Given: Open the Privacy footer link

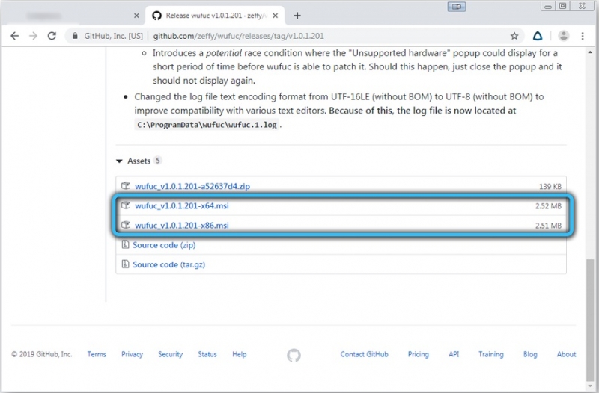Looking at the screenshot, I should point(133,354).
